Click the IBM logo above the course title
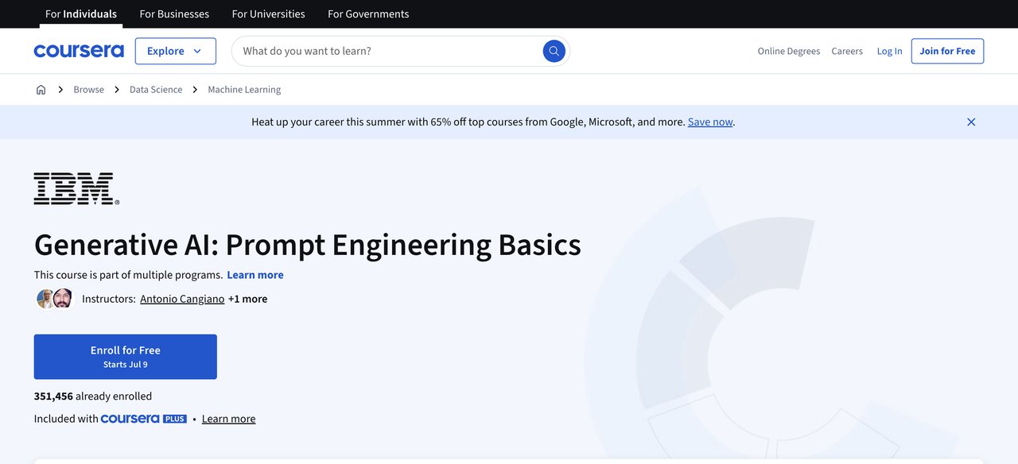 (76, 188)
